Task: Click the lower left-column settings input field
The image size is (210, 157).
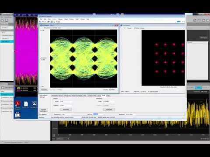Action: coord(66,105)
